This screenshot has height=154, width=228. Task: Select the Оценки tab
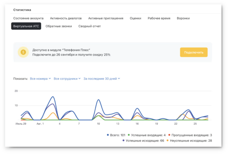click(135, 18)
